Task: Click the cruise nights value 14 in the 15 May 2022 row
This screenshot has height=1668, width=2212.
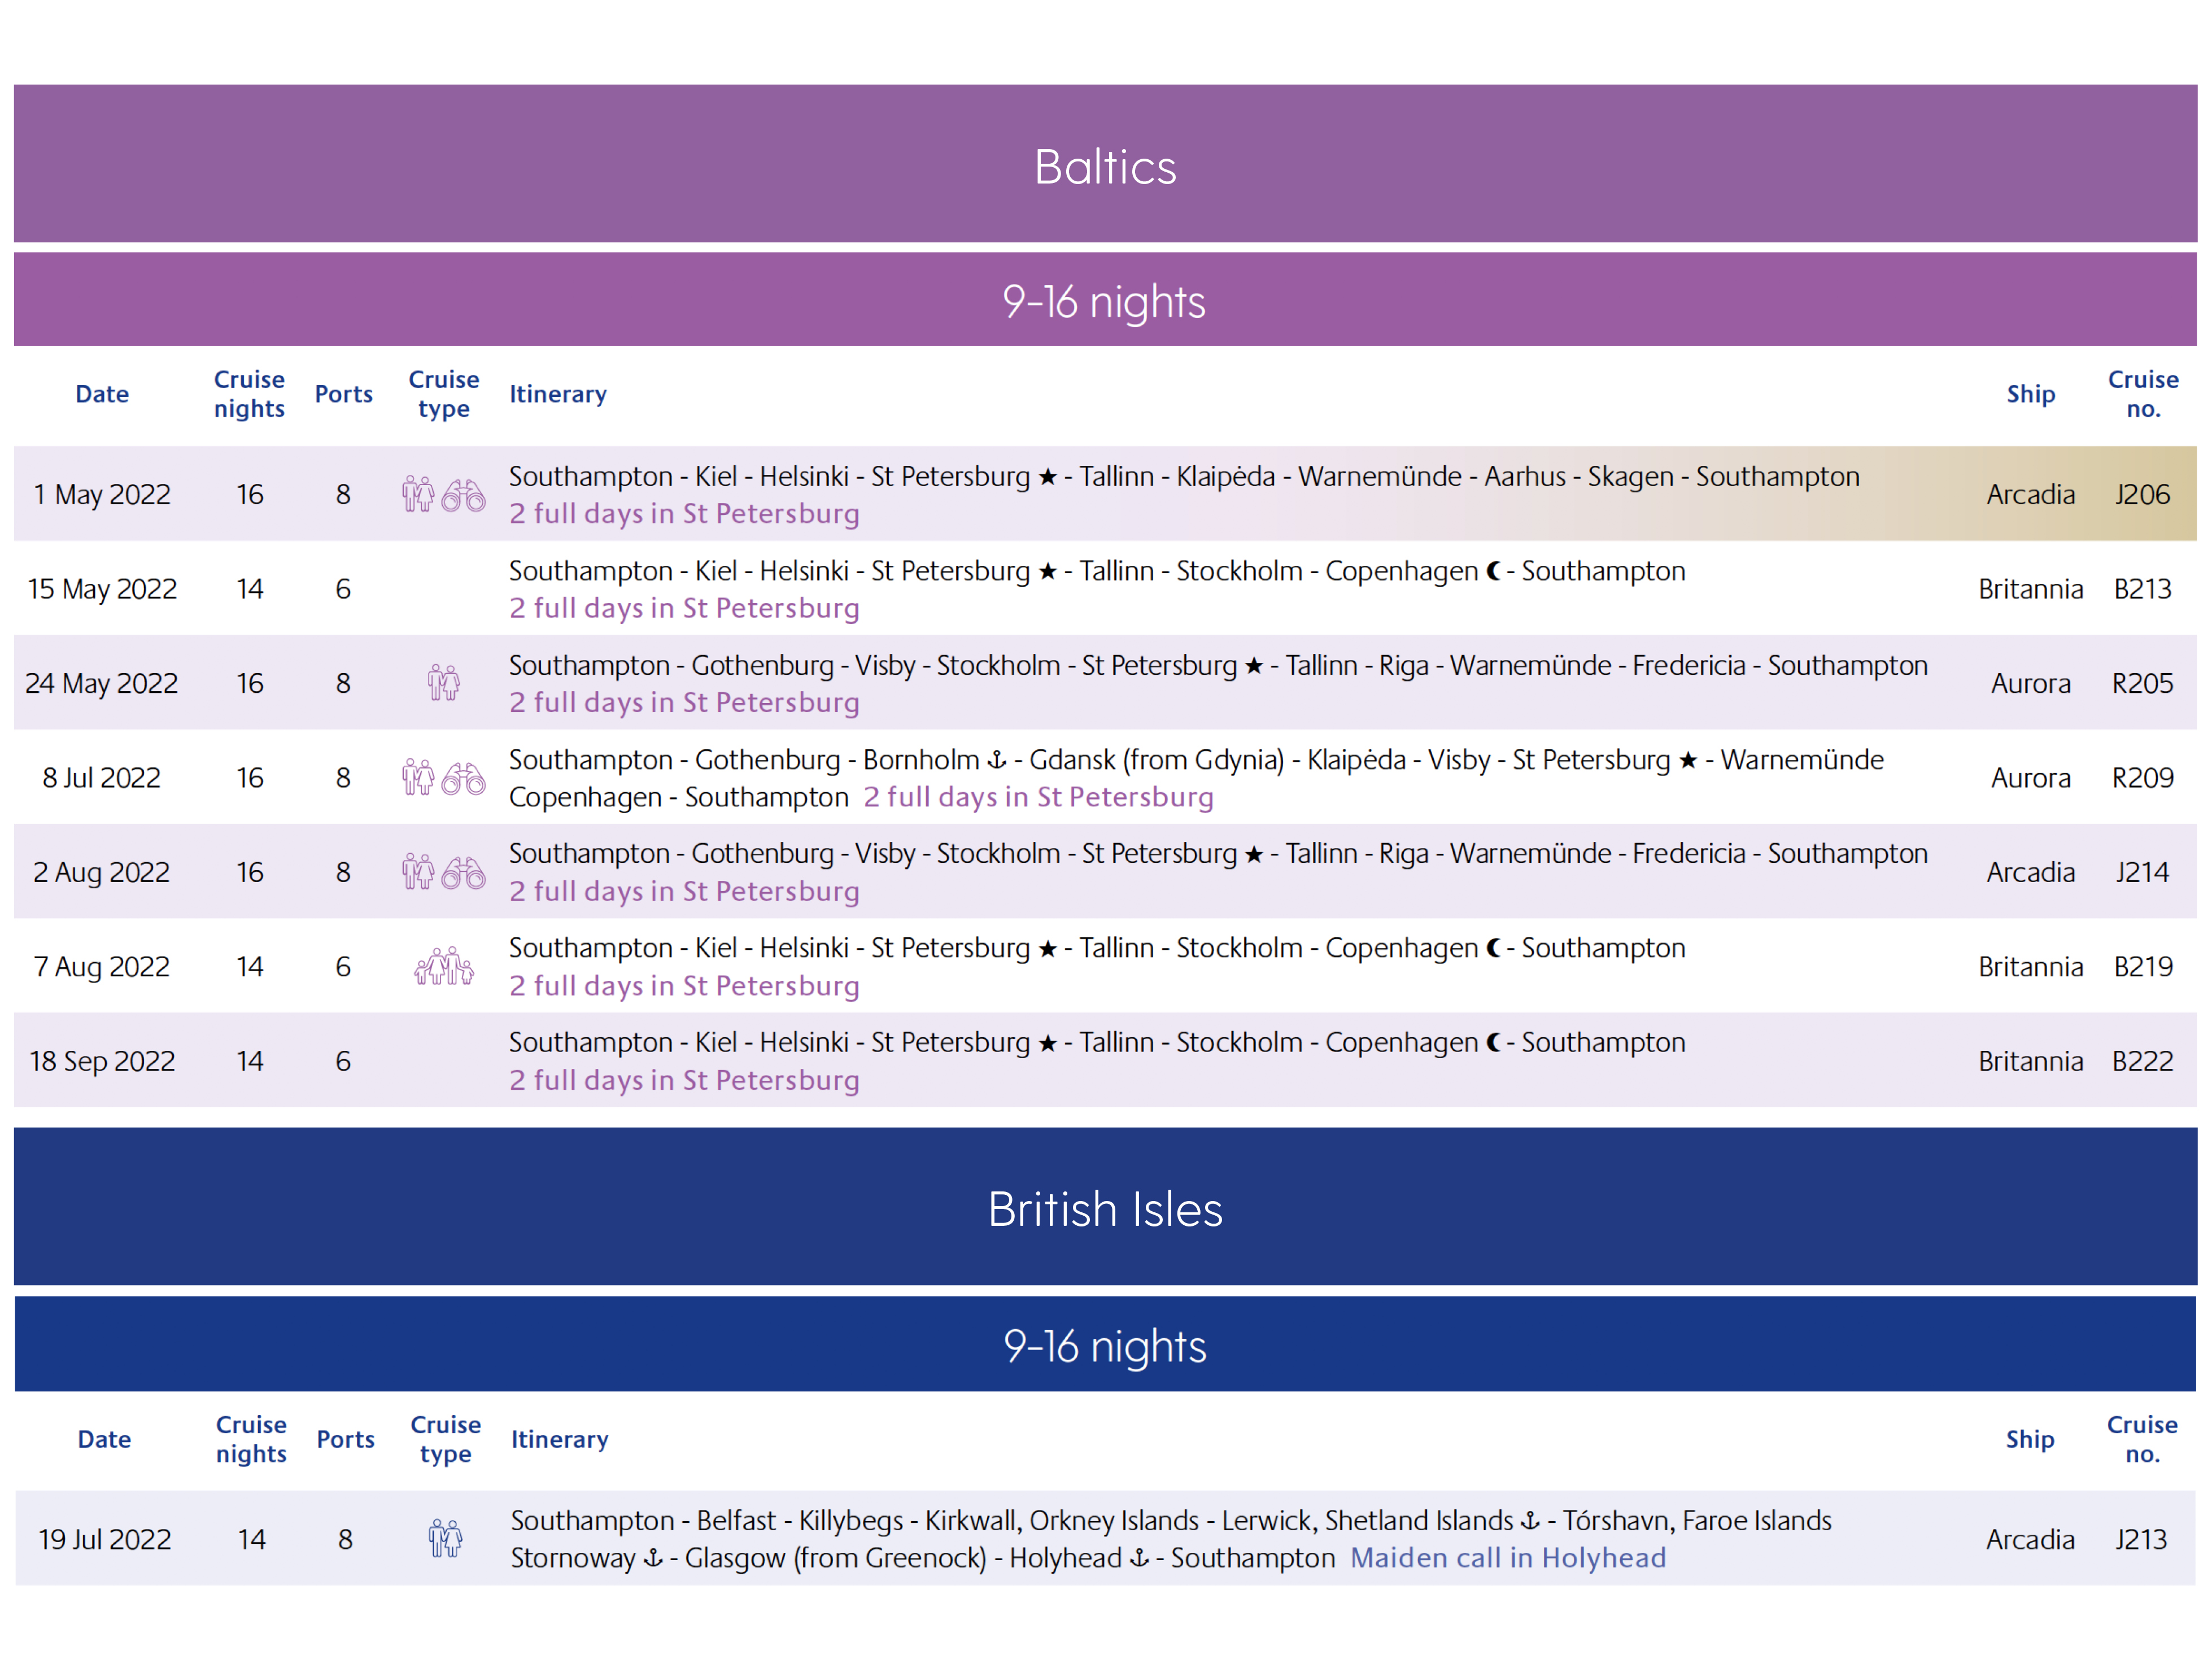Action: click(x=250, y=589)
